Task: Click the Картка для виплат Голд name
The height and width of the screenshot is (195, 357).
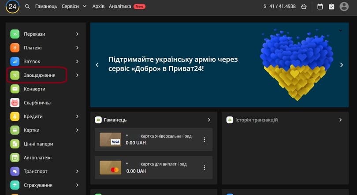Action: (164, 164)
